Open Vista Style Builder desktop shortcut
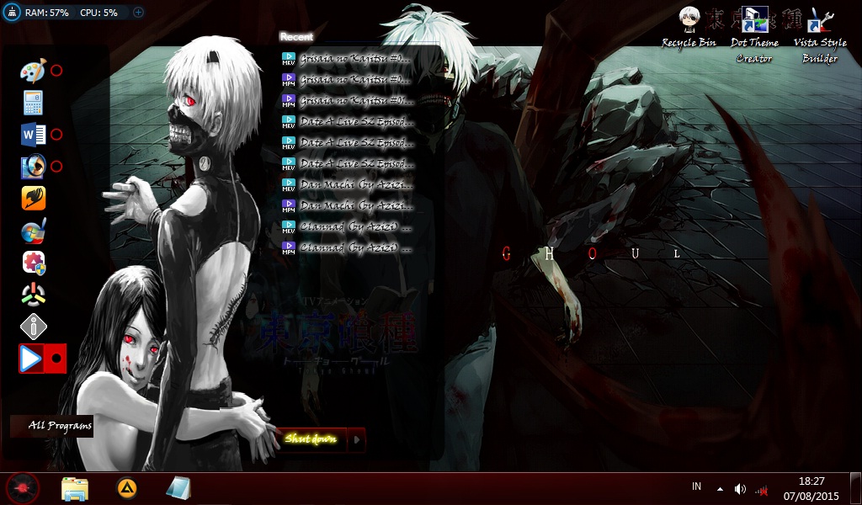This screenshot has height=505, width=862. click(x=820, y=35)
